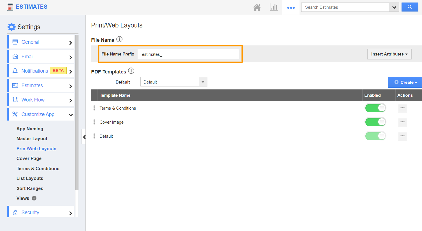The width and height of the screenshot is (422, 231).
Task: Click the PDF Templates info icon
Action: (x=131, y=71)
